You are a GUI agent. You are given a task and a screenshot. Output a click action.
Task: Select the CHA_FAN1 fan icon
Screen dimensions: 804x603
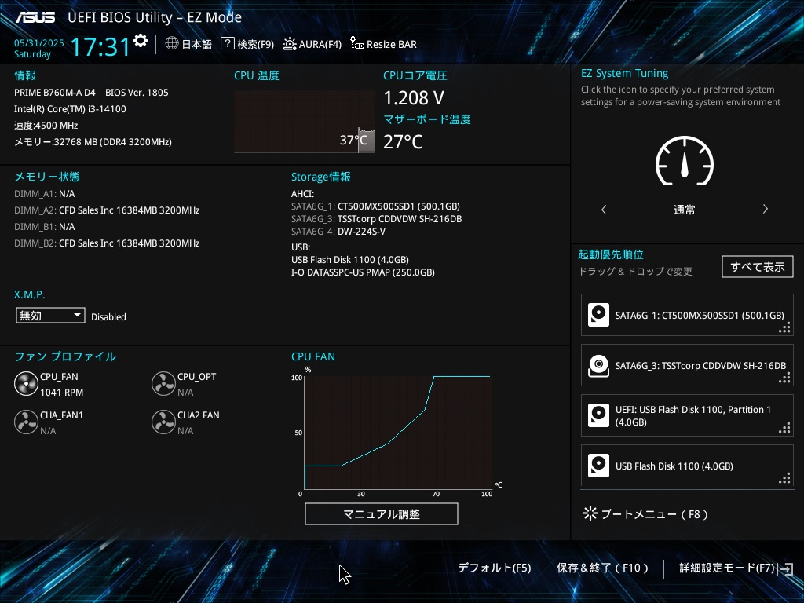(26, 422)
